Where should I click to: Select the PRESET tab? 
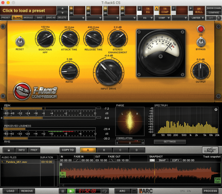point(6,17)
